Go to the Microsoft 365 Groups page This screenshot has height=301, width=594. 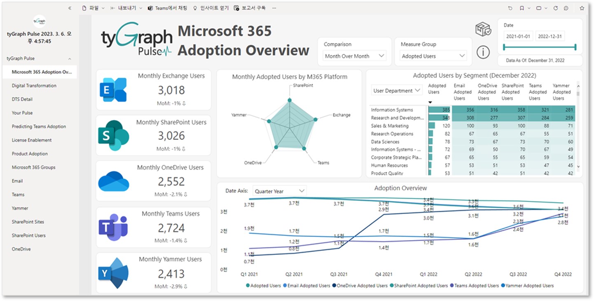tap(33, 167)
